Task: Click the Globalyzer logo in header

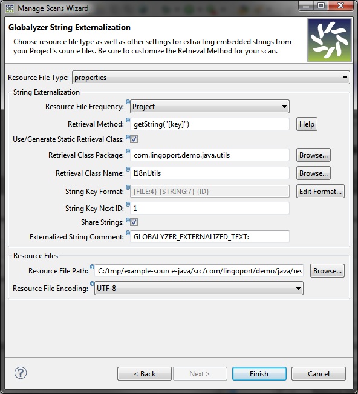Action: point(330,40)
